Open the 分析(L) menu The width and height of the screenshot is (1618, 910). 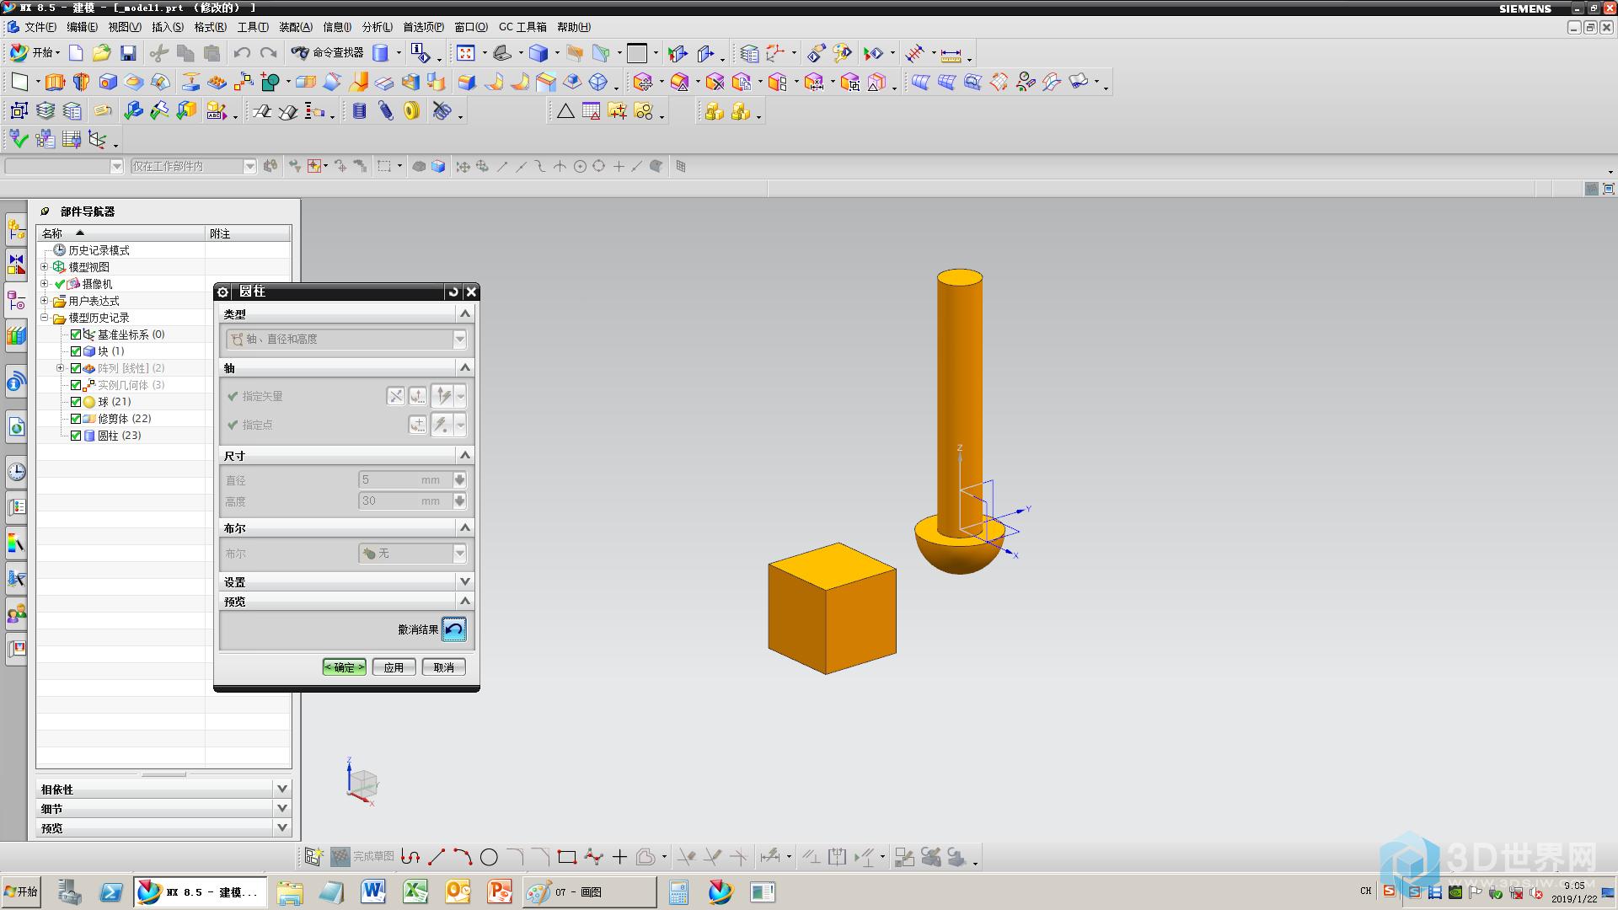click(377, 27)
